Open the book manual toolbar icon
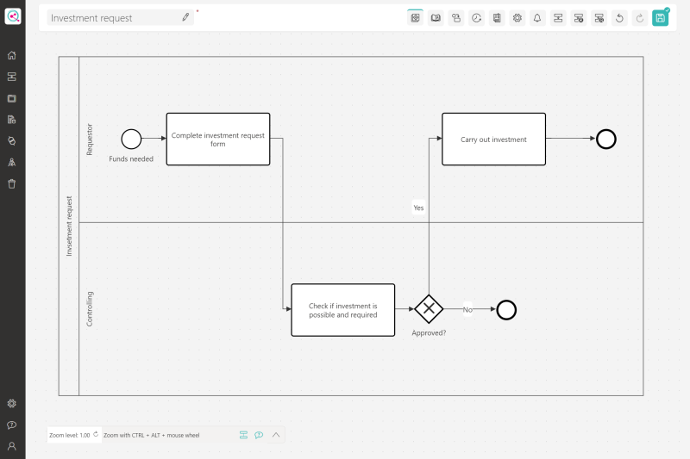 point(436,18)
